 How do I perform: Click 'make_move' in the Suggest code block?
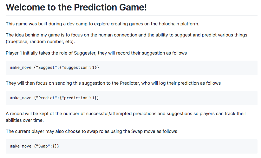click(x=21, y=68)
